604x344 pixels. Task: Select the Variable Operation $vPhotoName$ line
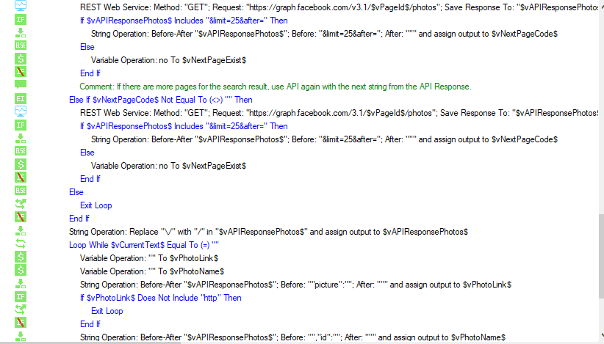tap(152, 271)
